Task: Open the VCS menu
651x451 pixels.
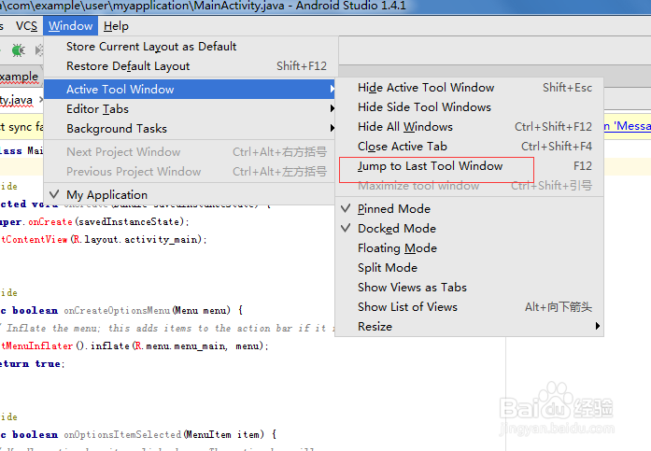Action: [26, 26]
